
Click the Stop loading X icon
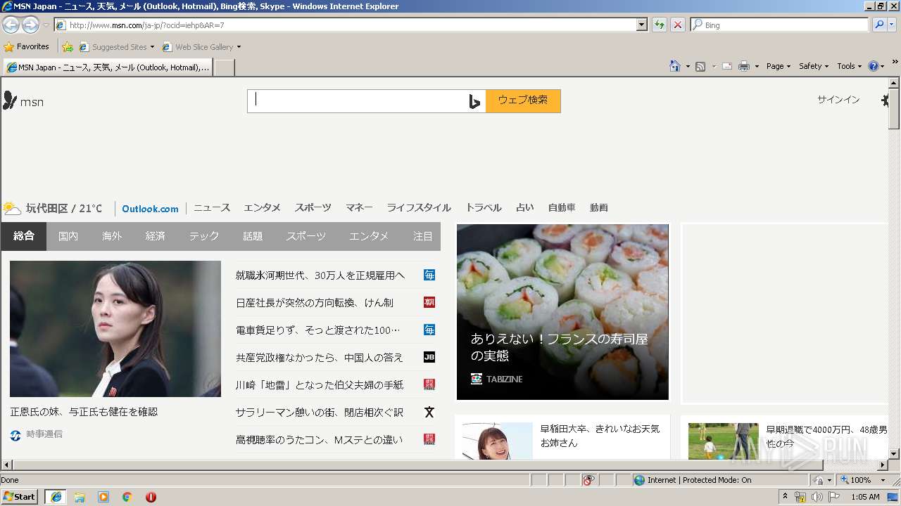point(677,25)
